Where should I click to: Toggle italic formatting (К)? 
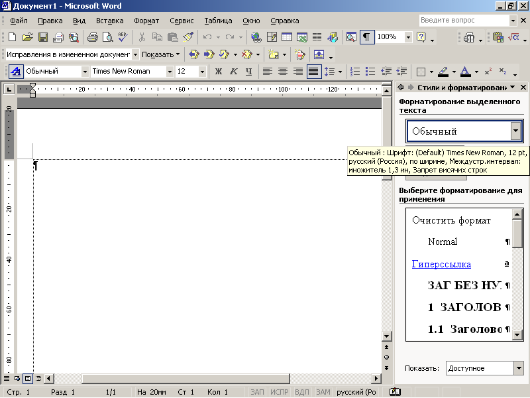[x=234, y=72]
